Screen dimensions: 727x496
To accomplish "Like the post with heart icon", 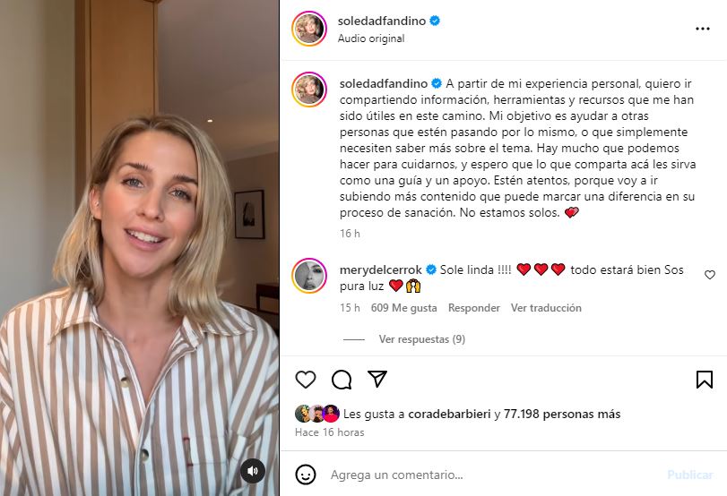I will pos(306,380).
